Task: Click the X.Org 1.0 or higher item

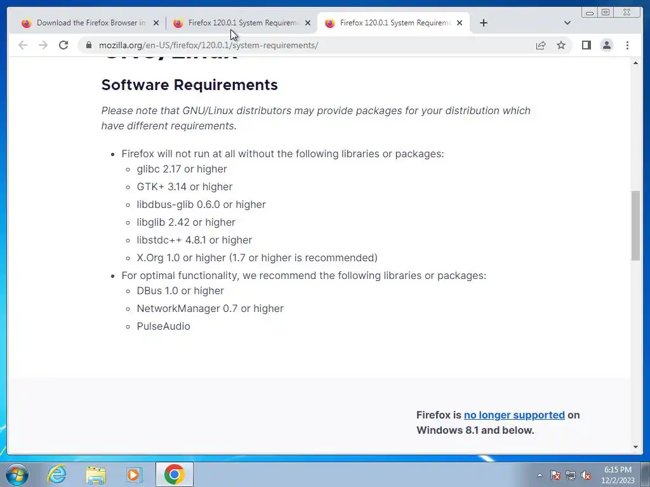Action: coord(257,257)
